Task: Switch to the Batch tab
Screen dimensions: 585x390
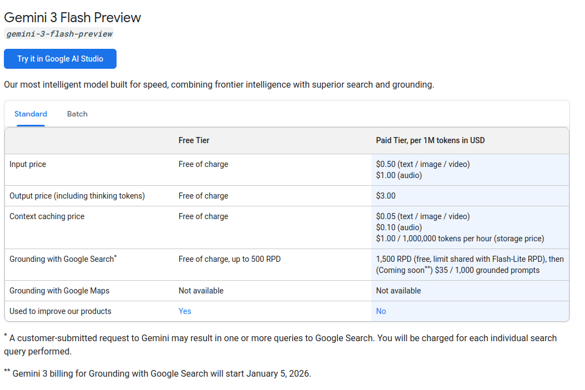Action: click(77, 114)
